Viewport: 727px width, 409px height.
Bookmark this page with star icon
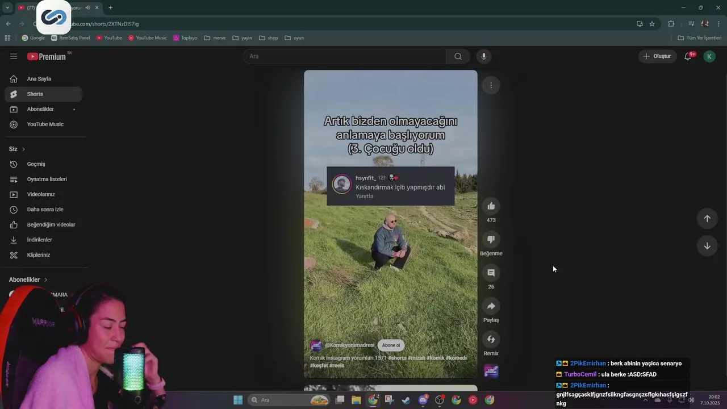(x=652, y=24)
